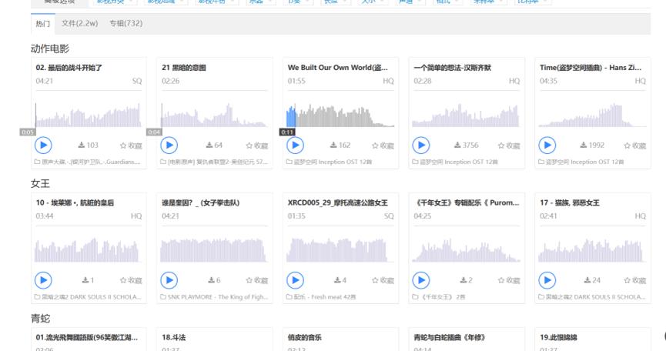The height and width of the screenshot is (351, 666).
Task: Select the 青蛇 section heading
Action: click(x=40, y=319)
